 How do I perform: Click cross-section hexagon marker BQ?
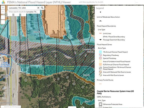click(74, 84)
